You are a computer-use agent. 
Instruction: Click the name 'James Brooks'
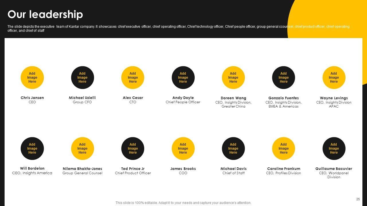[183, 169]
